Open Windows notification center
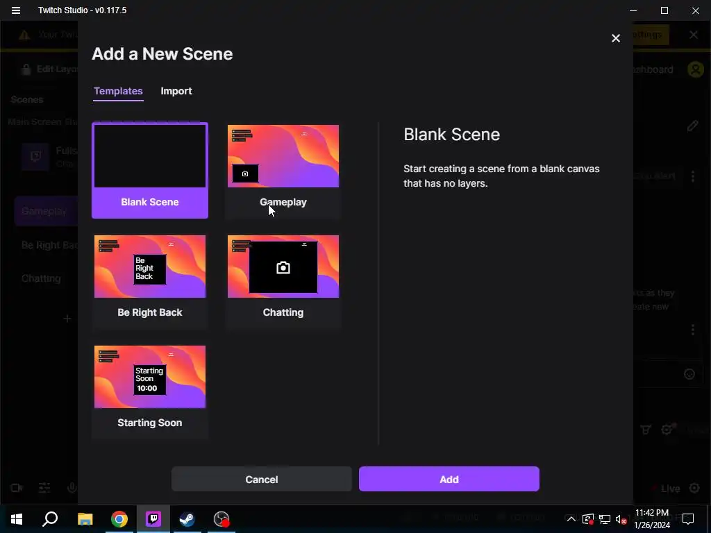This screenshot has width=711, height=533. click(x=688, y=519)
